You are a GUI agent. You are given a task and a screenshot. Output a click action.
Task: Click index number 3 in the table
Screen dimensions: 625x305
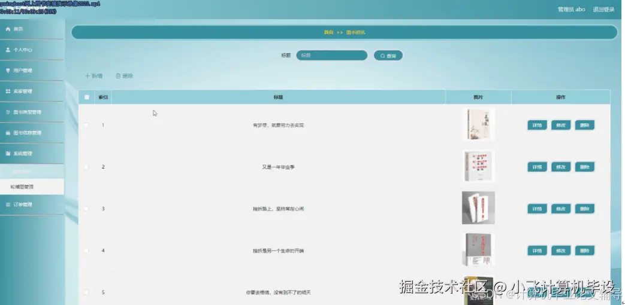click(103, 209)
